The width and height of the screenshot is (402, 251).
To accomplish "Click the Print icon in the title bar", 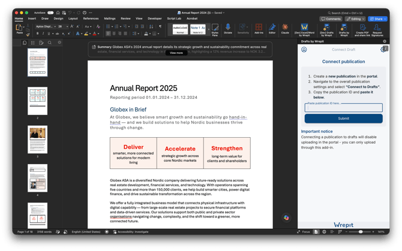I will point(85,13).
